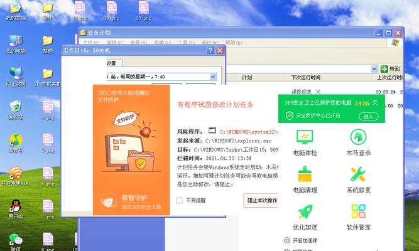Open 软件管家 software manager

pos(358,217)
